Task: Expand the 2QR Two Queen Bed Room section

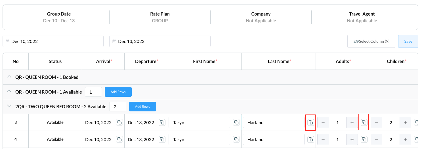Action: pos(9,106)
